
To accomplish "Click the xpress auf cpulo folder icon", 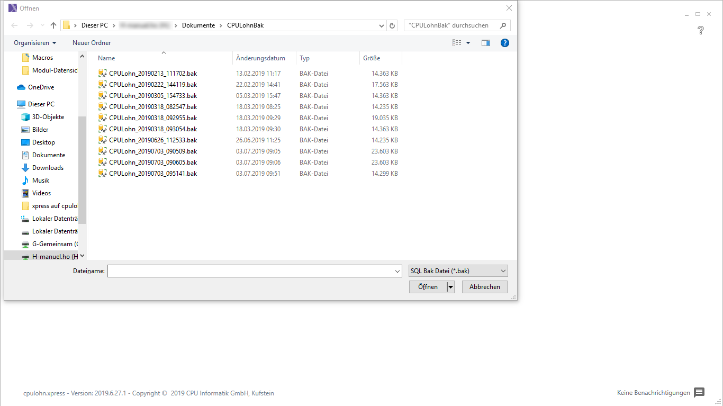I will coord(25,206).
